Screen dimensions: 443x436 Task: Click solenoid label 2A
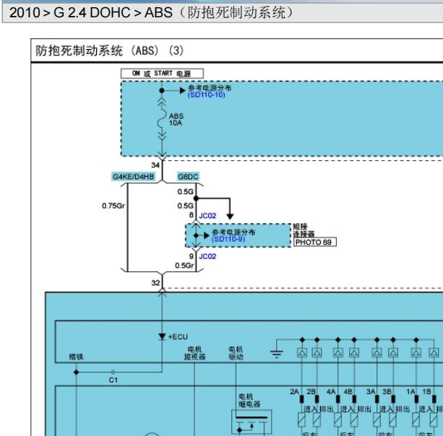pos(294,392)
